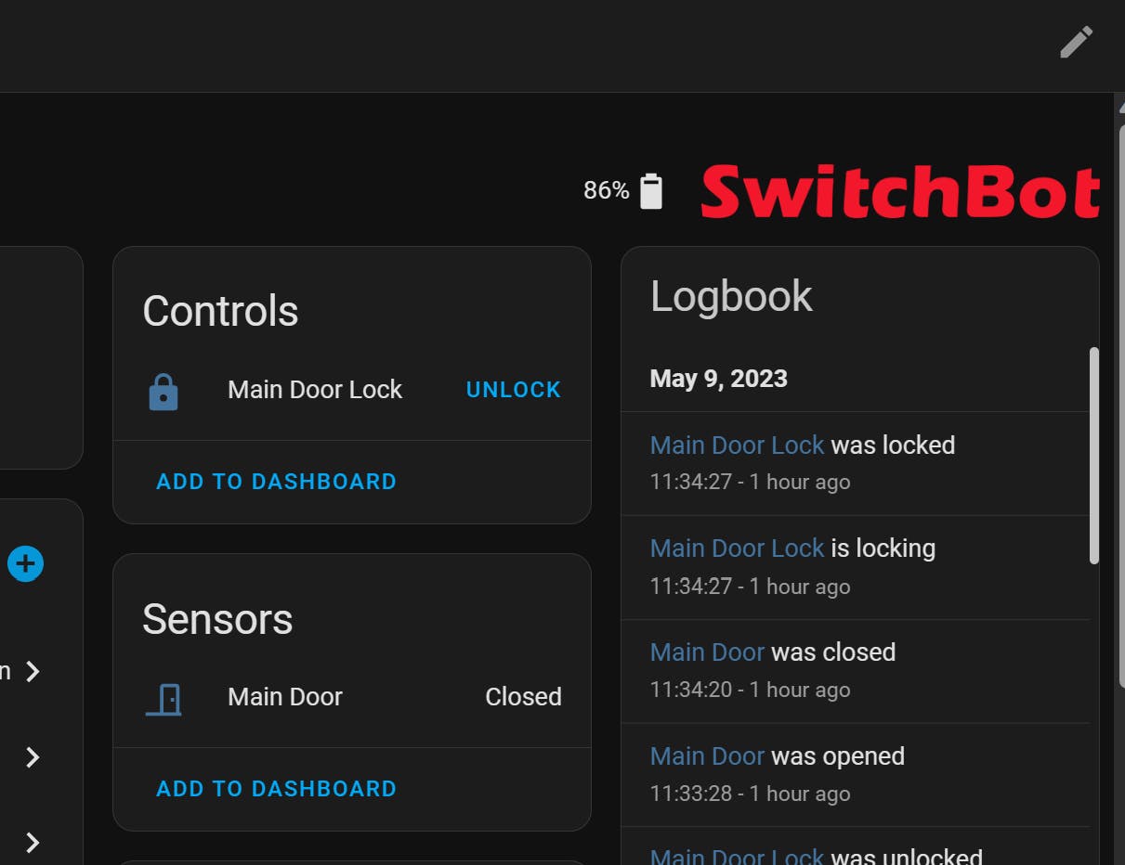Click the Controls heading

tap(221, 311)
